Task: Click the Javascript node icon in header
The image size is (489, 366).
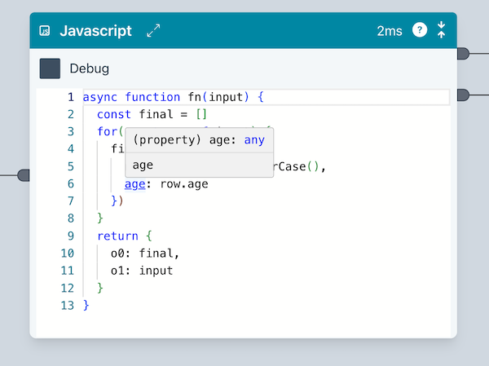Action: [x=45, y=31]
